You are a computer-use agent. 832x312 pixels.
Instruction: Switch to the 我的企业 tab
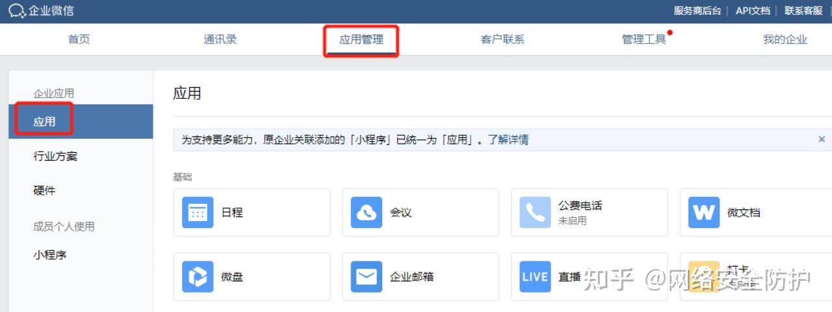point(785,39)
